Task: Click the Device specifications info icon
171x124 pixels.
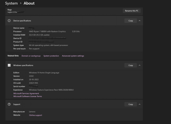Action: click(9, 21)
